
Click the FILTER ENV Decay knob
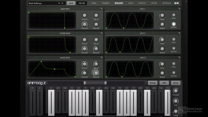pyautogui.click(x=96, y=40)
